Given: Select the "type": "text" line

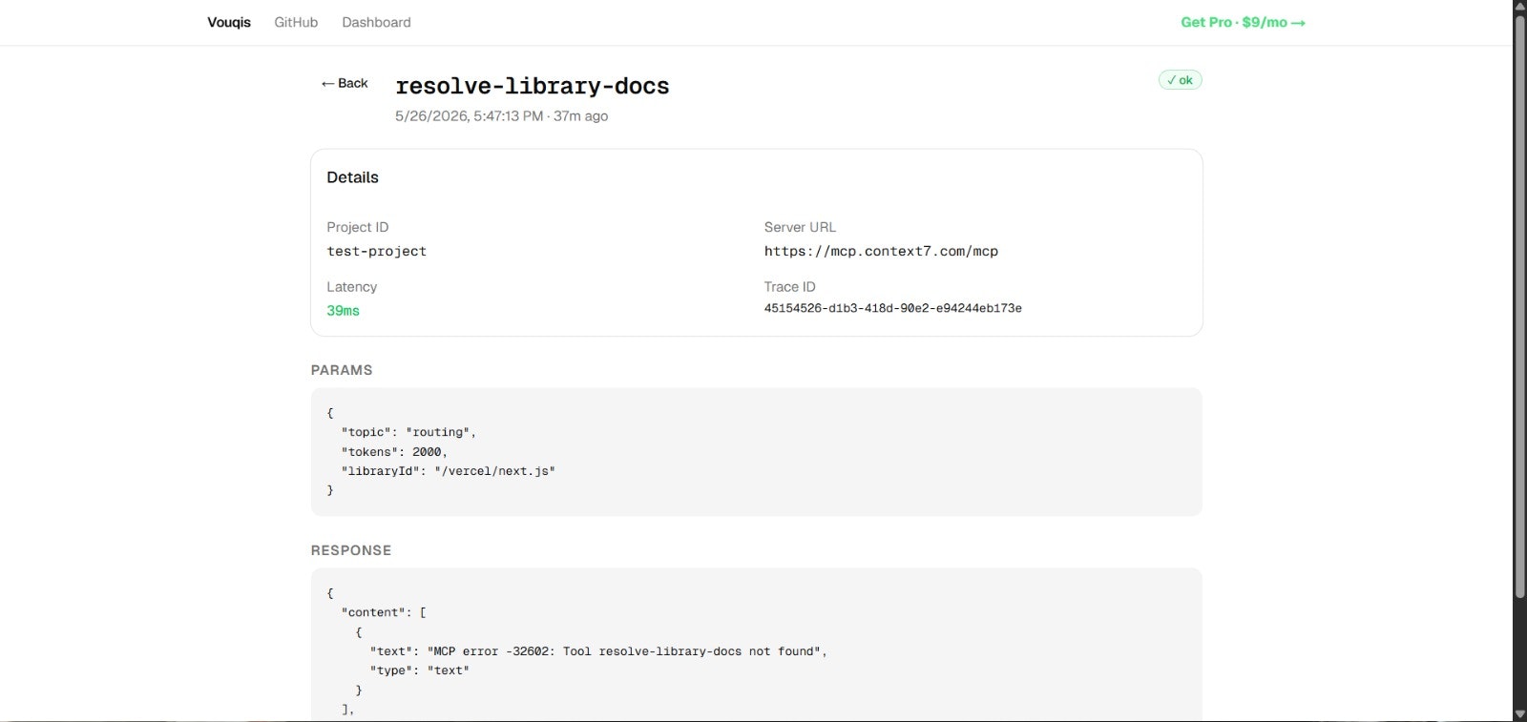Looking at the screenshot, I should (x=420, y=670).
